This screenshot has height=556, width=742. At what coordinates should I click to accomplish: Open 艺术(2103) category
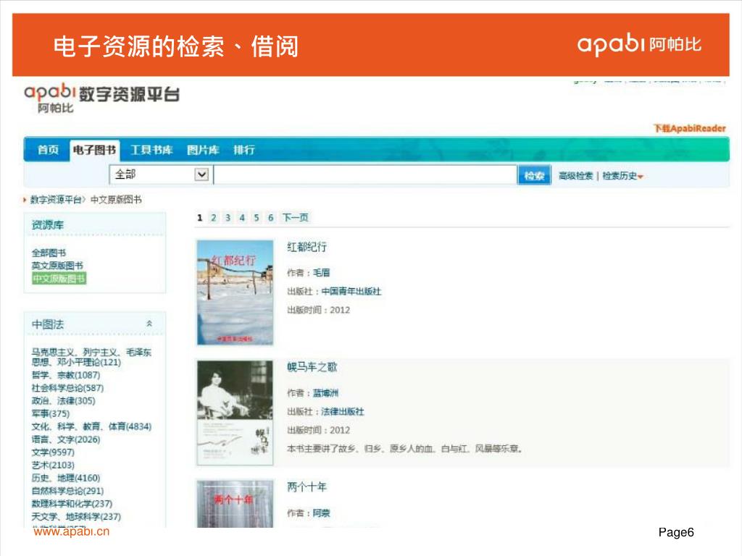click(52, 465)
